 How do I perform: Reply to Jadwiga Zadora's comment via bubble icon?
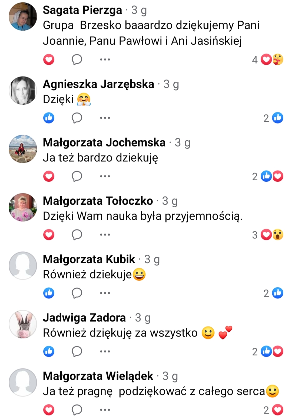[x=77, y=351]
